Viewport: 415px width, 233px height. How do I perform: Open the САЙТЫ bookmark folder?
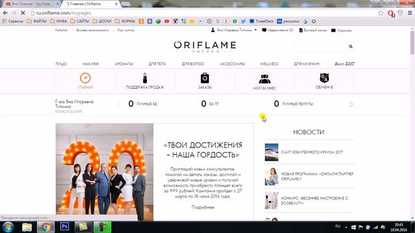pos(79,21)
